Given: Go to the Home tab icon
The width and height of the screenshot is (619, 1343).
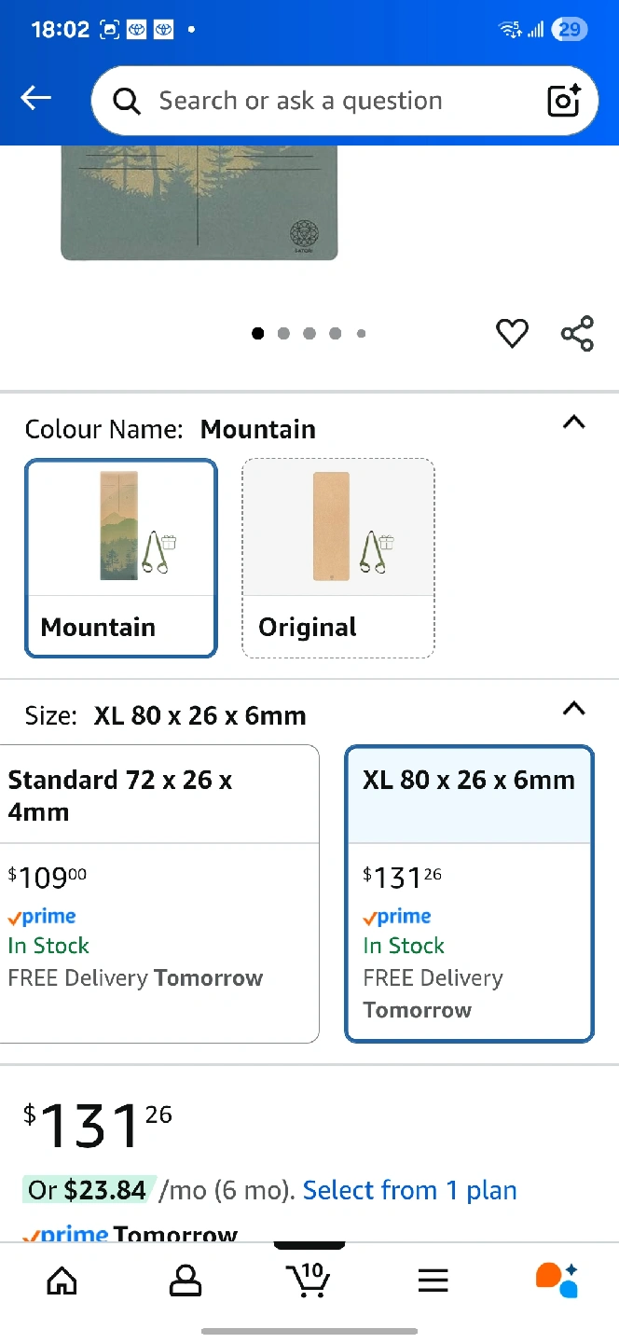Looking at the screenshot, I should [62, 1280].
